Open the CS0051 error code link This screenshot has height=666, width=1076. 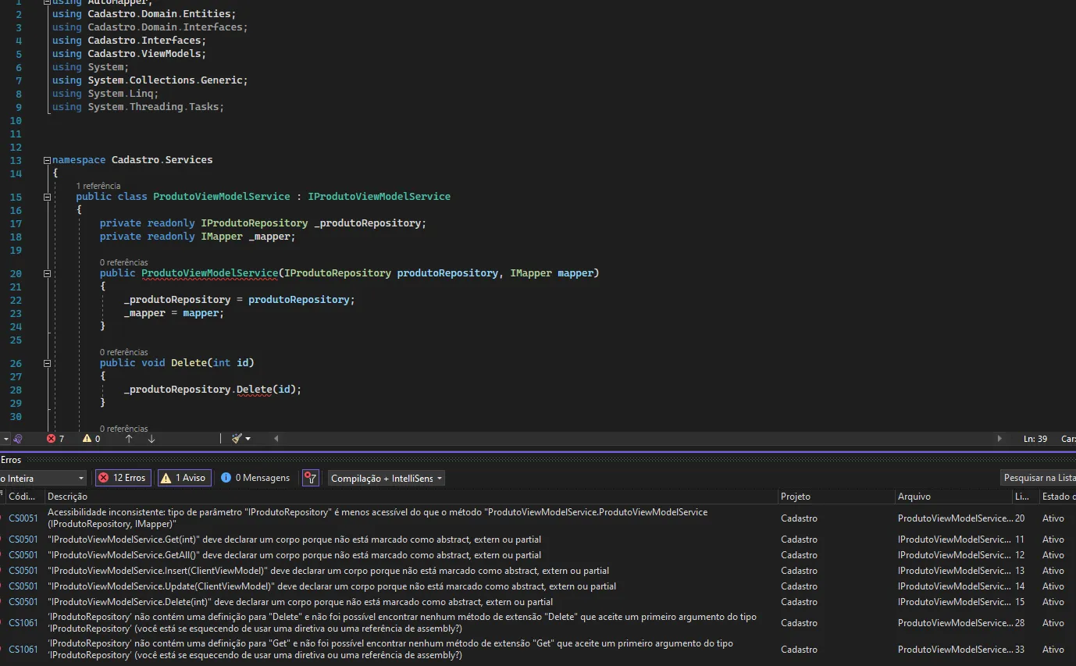23,518
